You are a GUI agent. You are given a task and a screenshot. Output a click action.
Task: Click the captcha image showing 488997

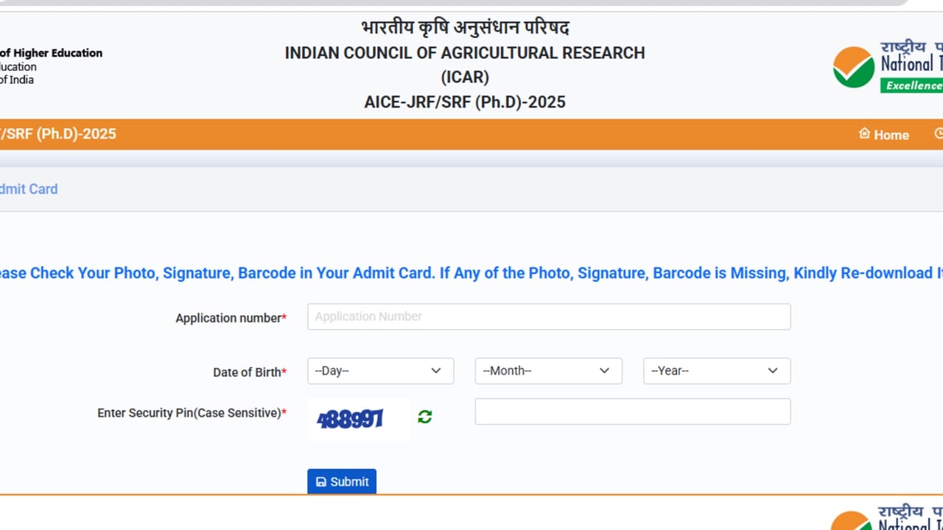click(359, 420)
